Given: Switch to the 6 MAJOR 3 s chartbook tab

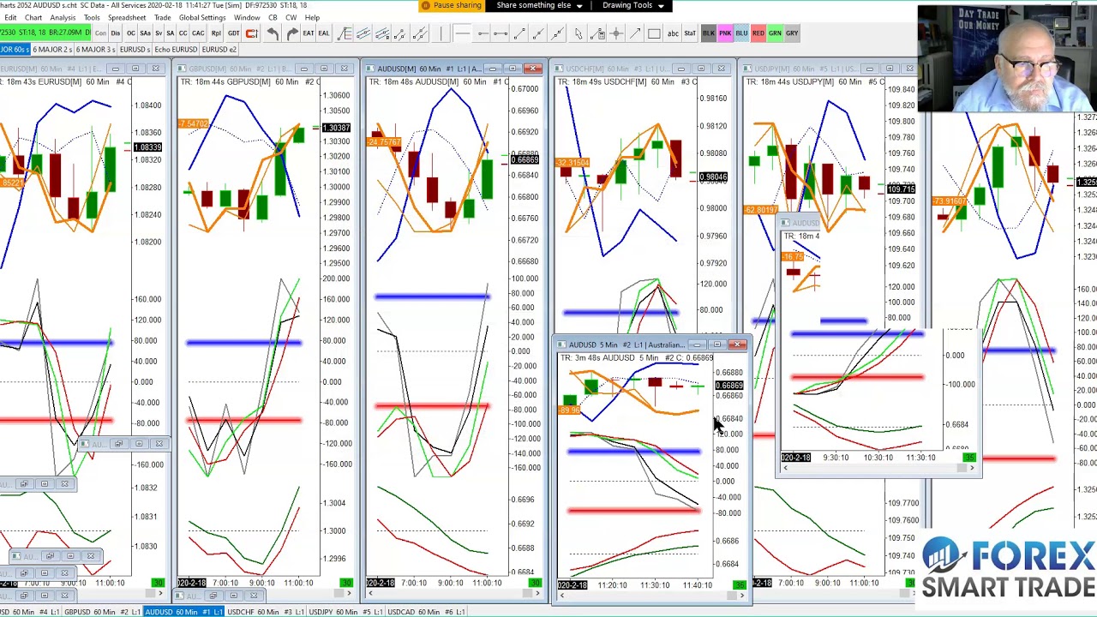Looking at the screenshot, I should (x=95, y=49).
